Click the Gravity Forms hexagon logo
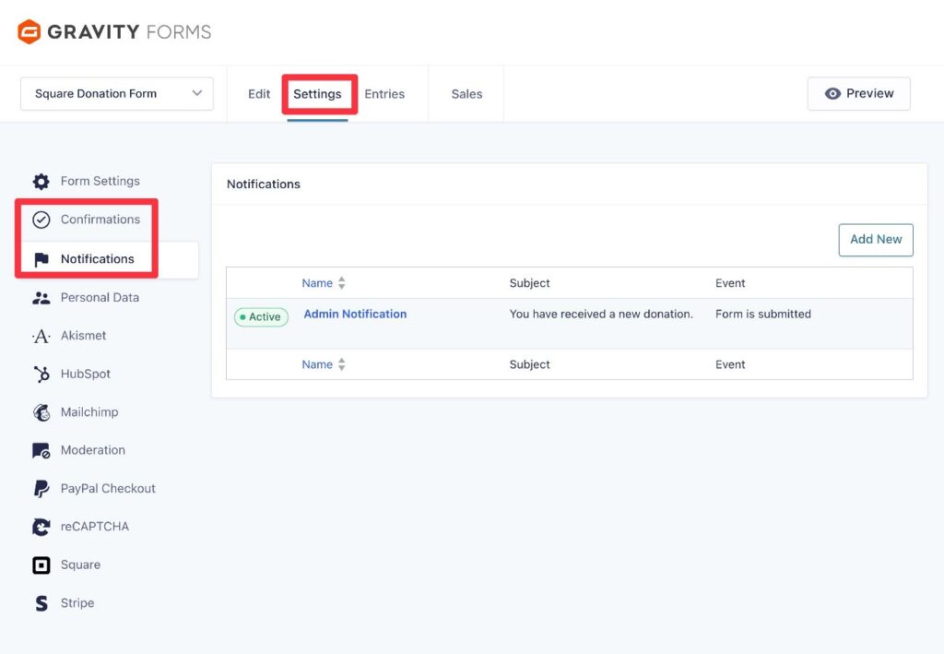This screenshot has height=654, width=944. point(29,32)
